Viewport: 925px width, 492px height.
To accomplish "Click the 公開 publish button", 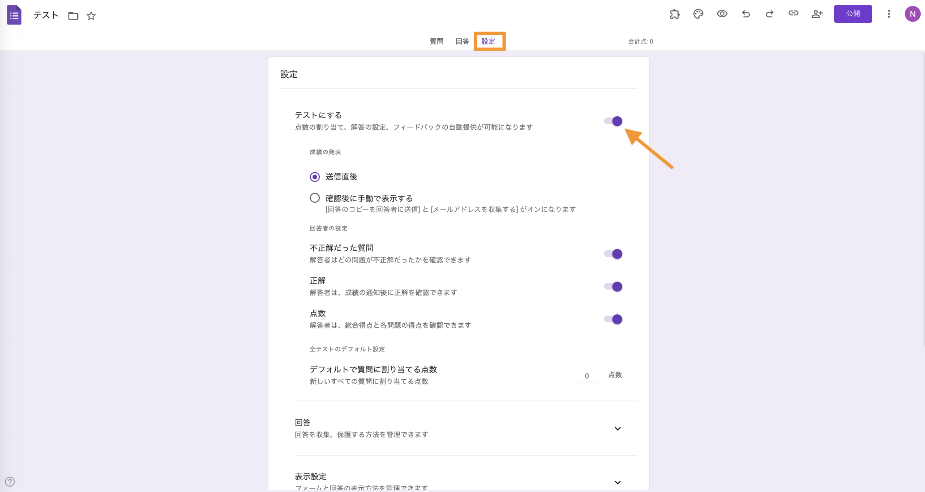I will click(853, 14).
